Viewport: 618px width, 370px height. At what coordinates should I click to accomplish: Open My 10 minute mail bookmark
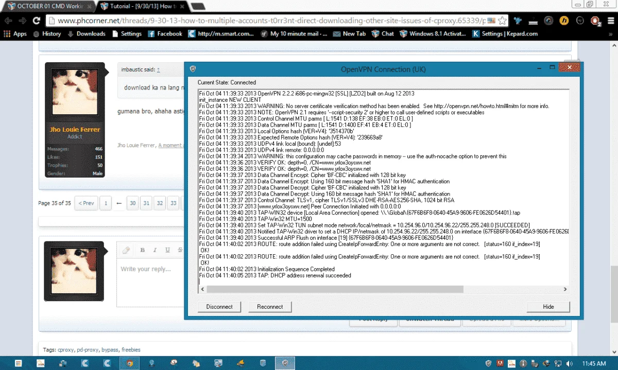pyautogui.click(x=294, y=33)
